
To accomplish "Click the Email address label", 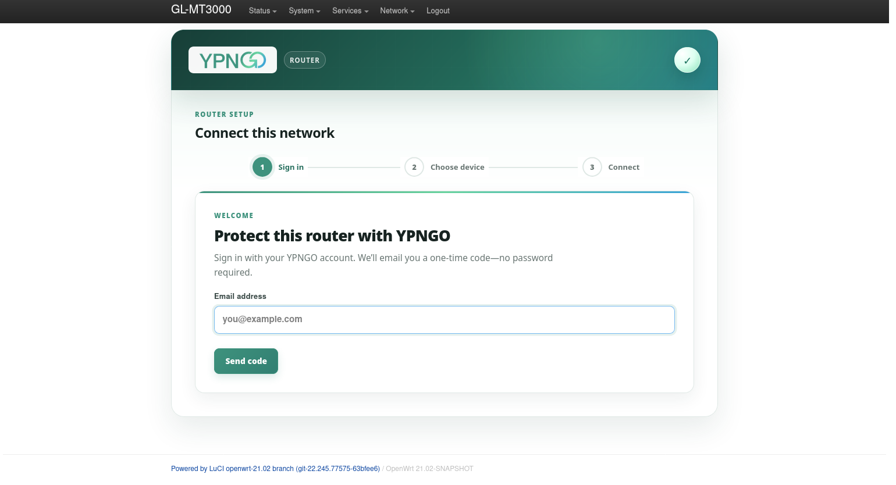I will click(240, 296).
